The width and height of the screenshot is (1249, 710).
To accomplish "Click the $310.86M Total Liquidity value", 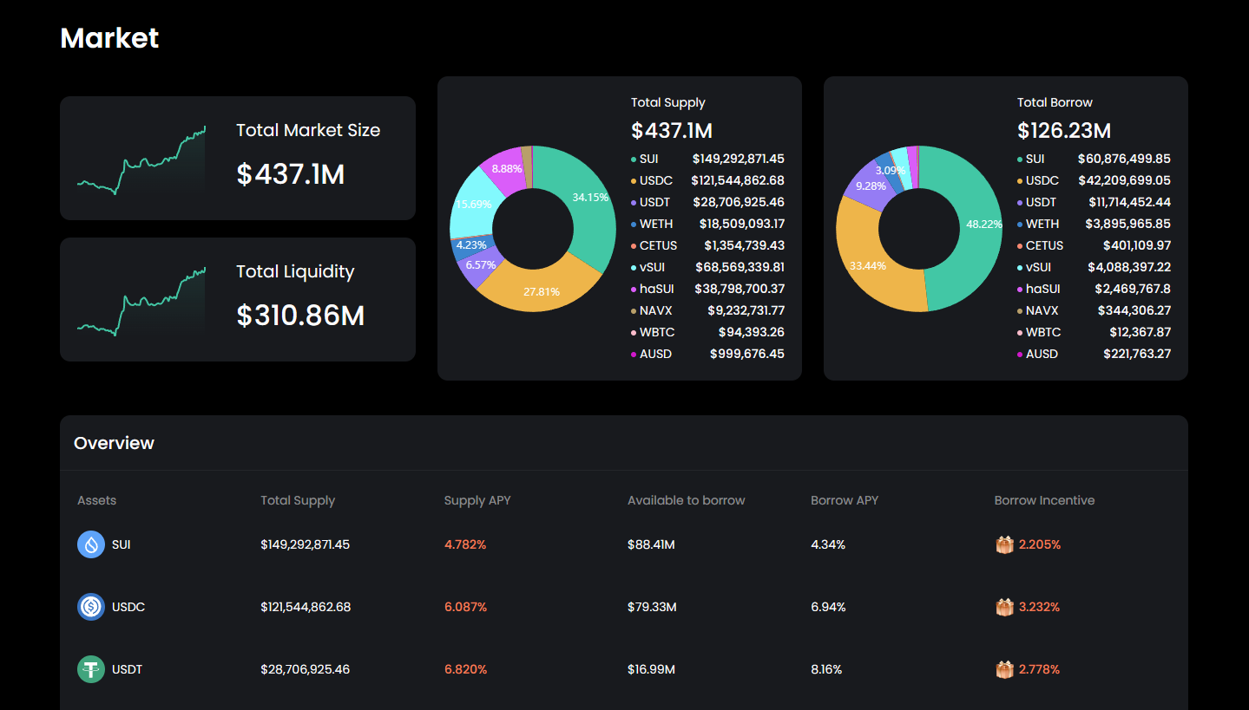I will click(300, 316).
